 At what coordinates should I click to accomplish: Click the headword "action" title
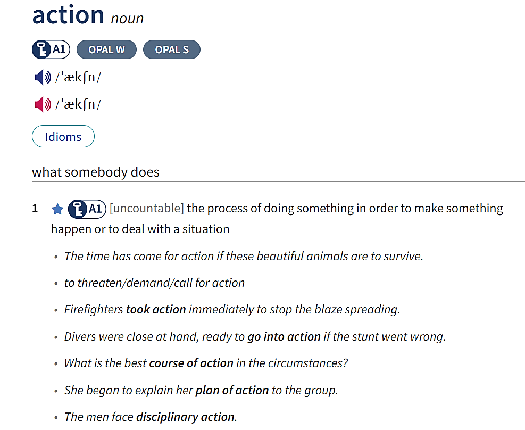68,15
